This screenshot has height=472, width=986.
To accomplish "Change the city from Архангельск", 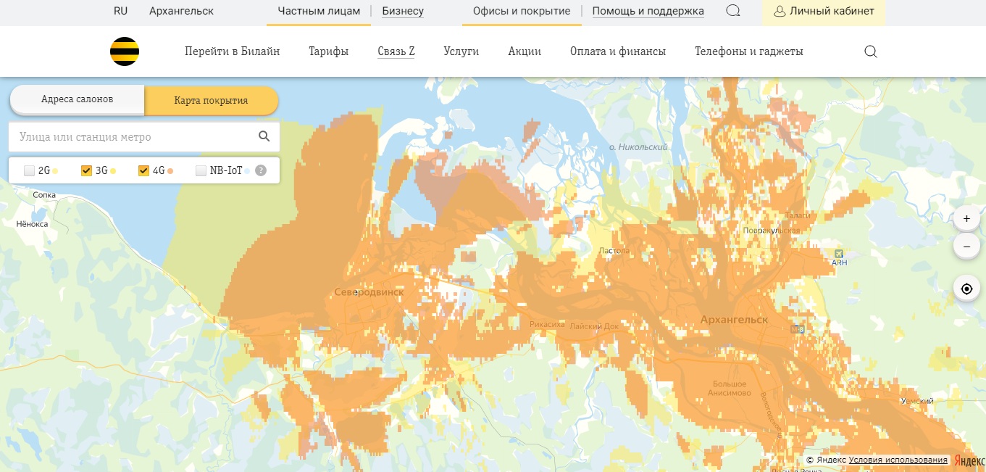I will pyautogui.click(x=181, y=11).
